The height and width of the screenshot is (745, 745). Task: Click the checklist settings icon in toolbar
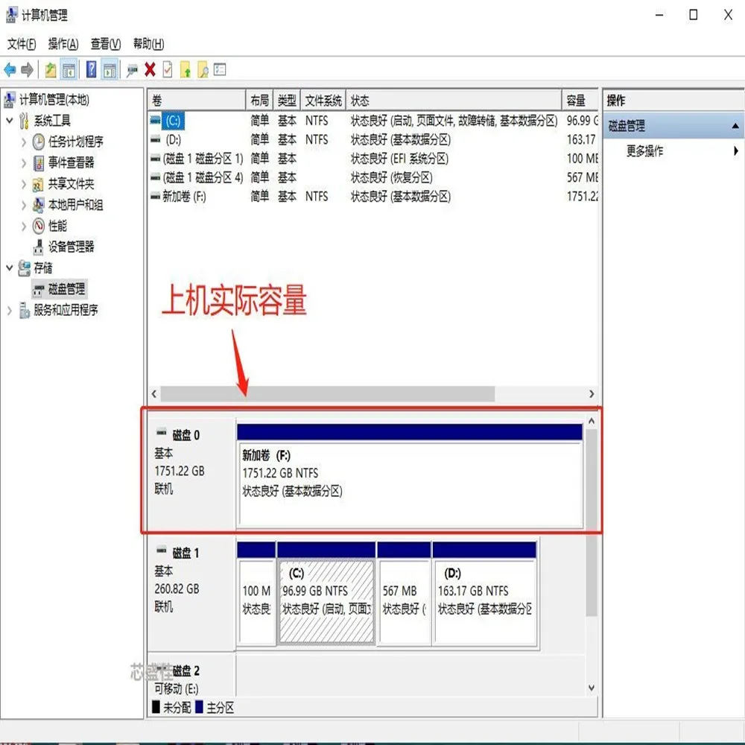point(220,70)
